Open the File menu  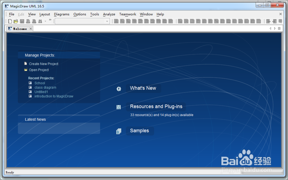tap(12, 14)
